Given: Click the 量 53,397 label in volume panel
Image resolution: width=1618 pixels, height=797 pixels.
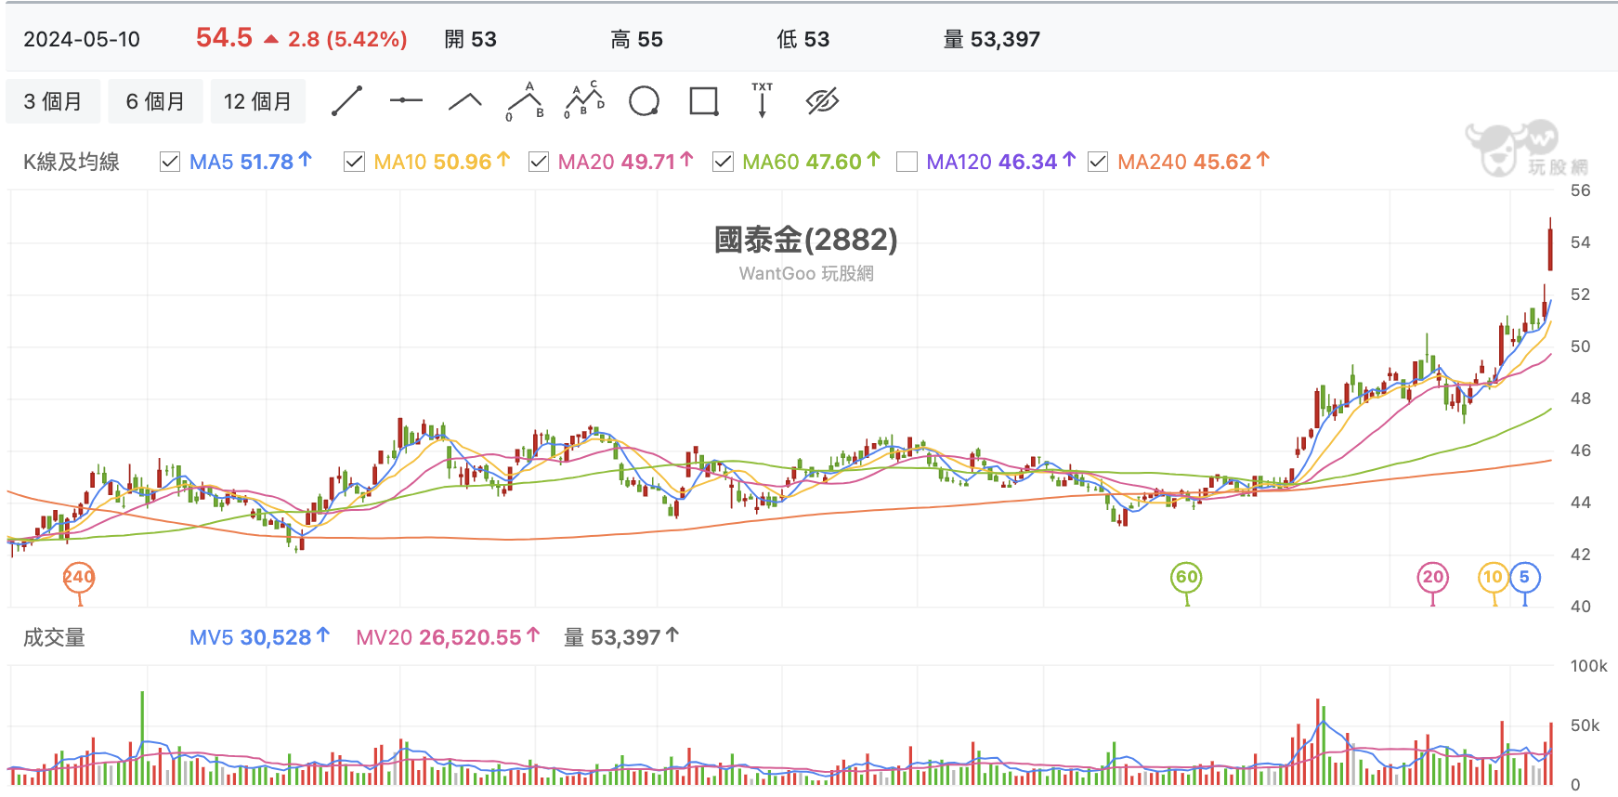Looking at the screenshot, I should [x=621, y=637].
